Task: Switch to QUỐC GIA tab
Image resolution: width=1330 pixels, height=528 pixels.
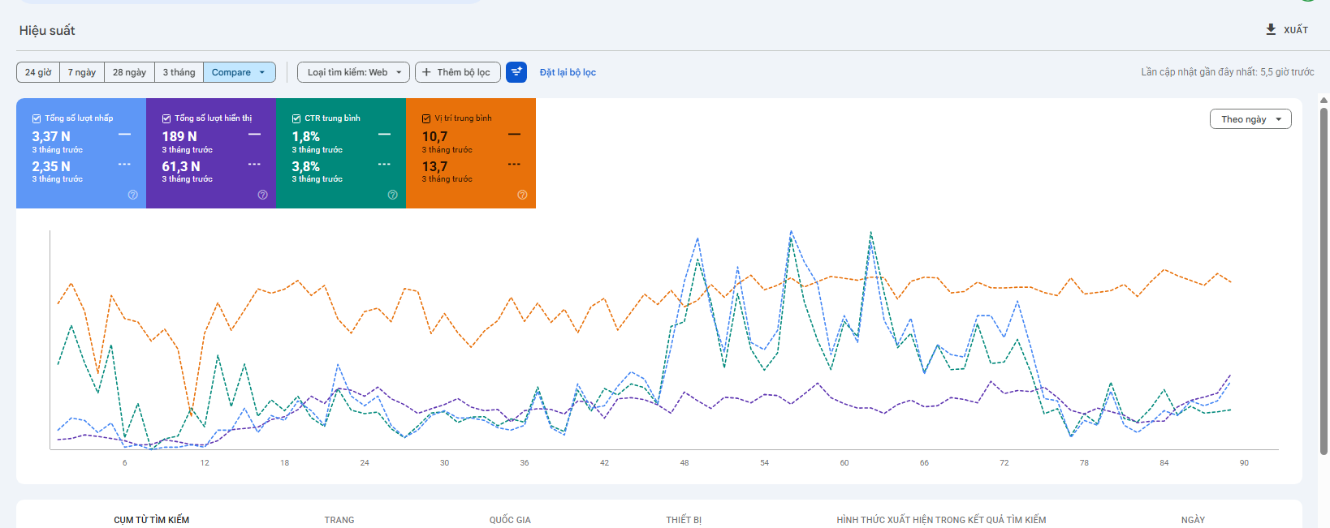Action: [510, 520]
